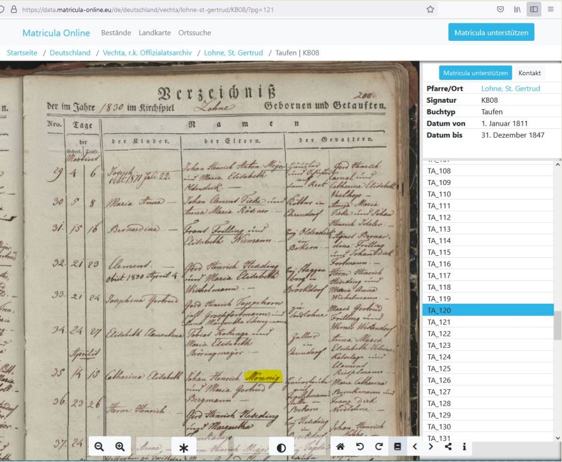562x462 pixels.
Task: Open browser library icon
Action: tap(517, 10)
